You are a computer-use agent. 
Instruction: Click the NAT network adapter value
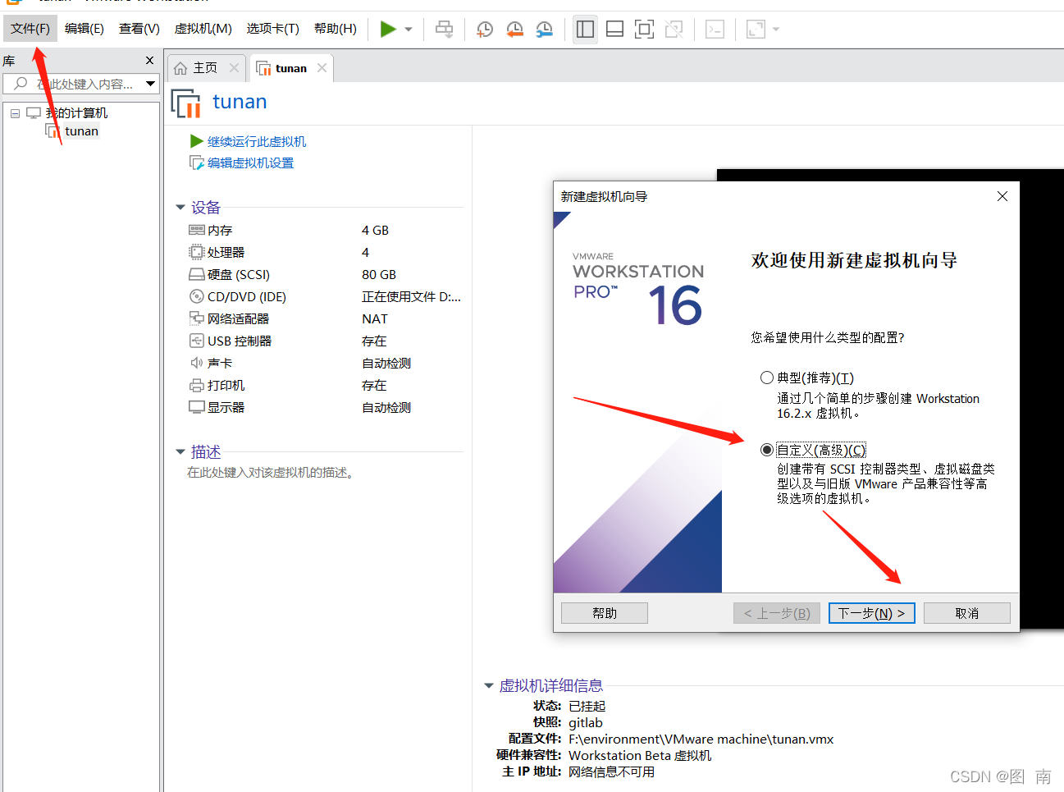[375, 319]
